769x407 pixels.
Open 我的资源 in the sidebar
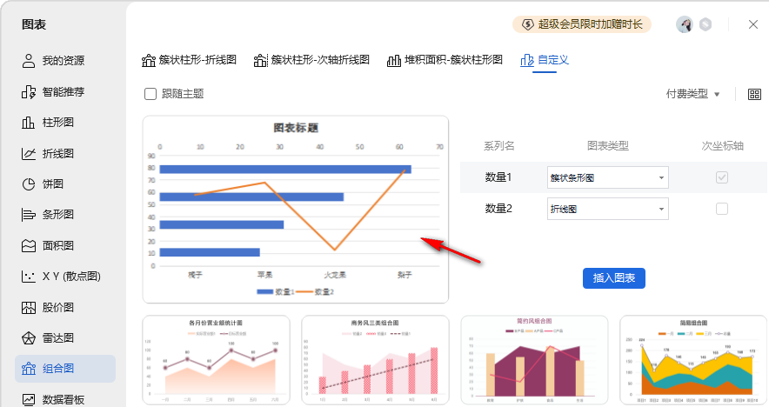pyautogui.click(x=64, y=61)
